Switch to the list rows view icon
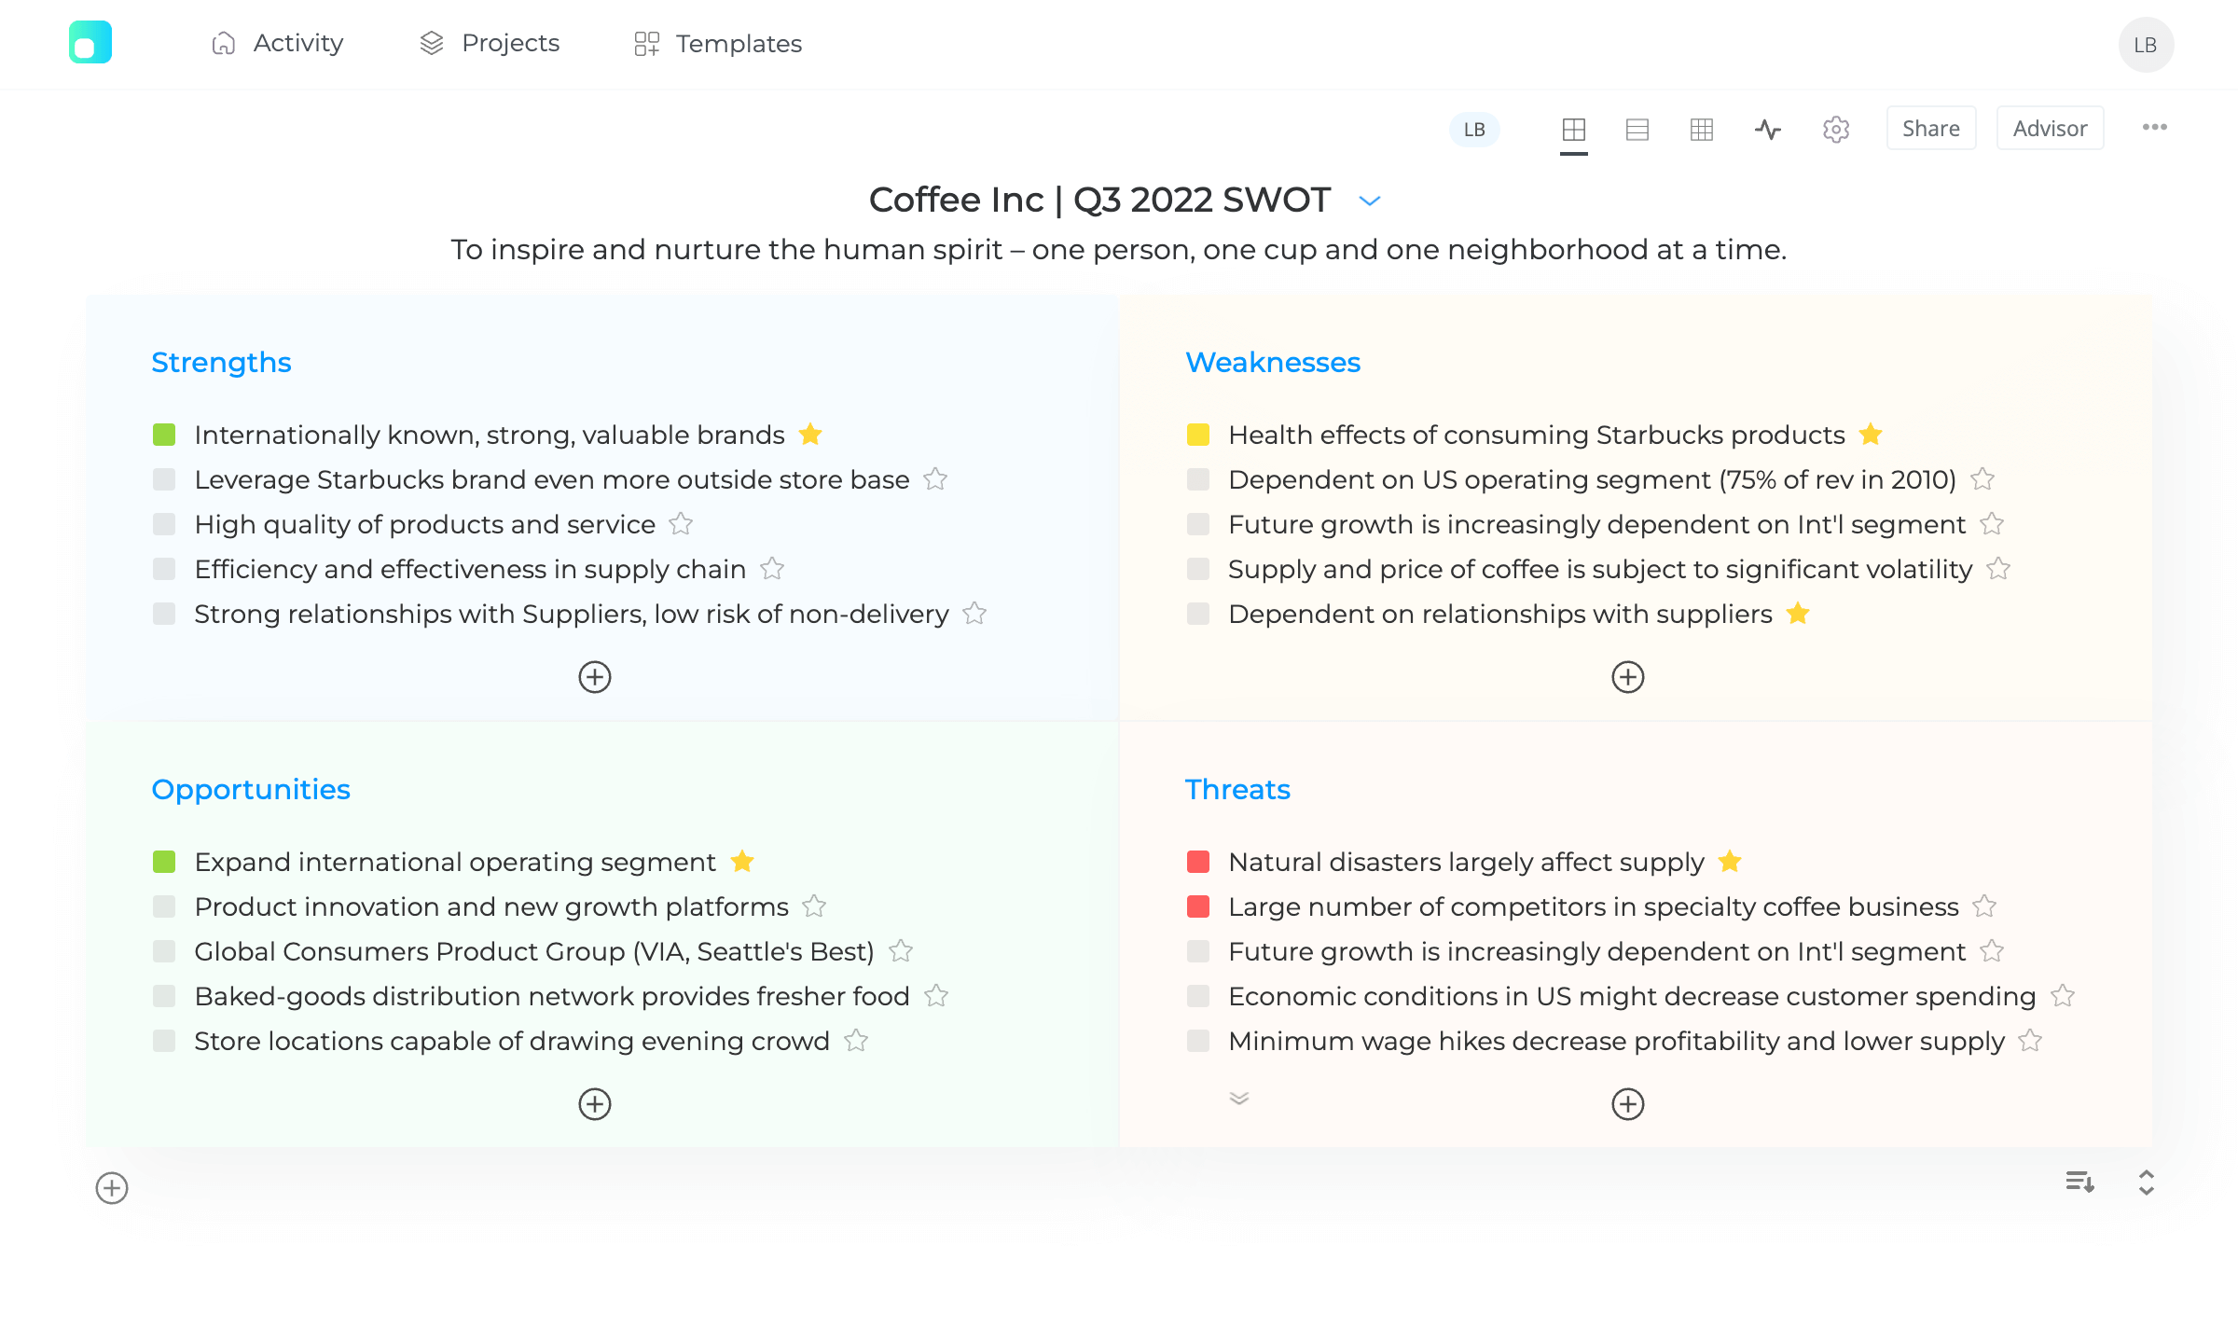Image resolution: width=2238 pixels, height=1328 pixels. 1637,129
